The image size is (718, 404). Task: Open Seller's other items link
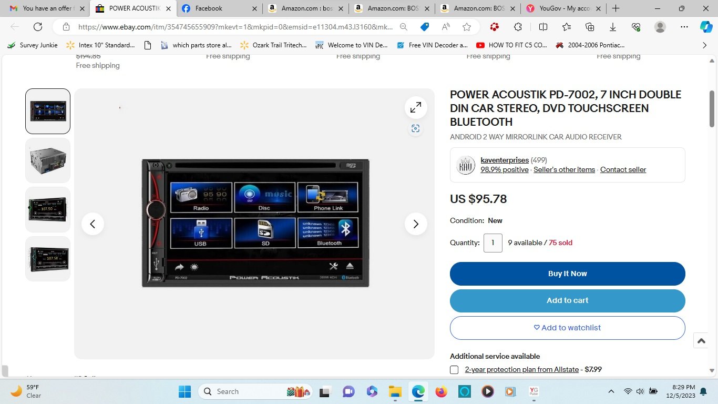point(564,169)
